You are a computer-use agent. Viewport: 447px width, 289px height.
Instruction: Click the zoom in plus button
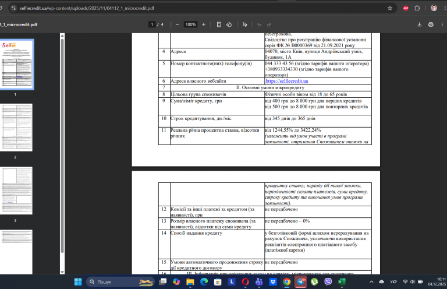[204, 24]
